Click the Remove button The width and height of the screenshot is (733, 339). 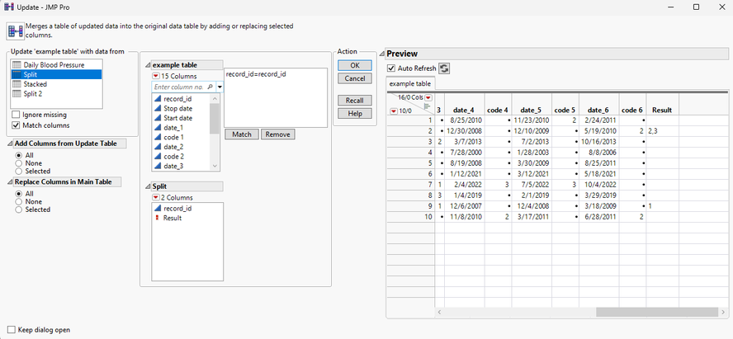[x=277, y=134]
